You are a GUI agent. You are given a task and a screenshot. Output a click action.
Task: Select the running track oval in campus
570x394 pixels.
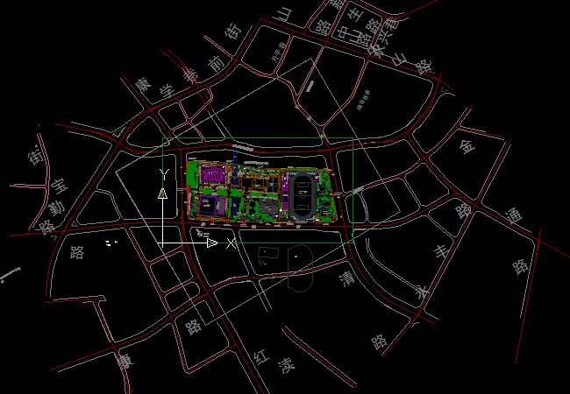pyautogui.click(x=303, y=195)
